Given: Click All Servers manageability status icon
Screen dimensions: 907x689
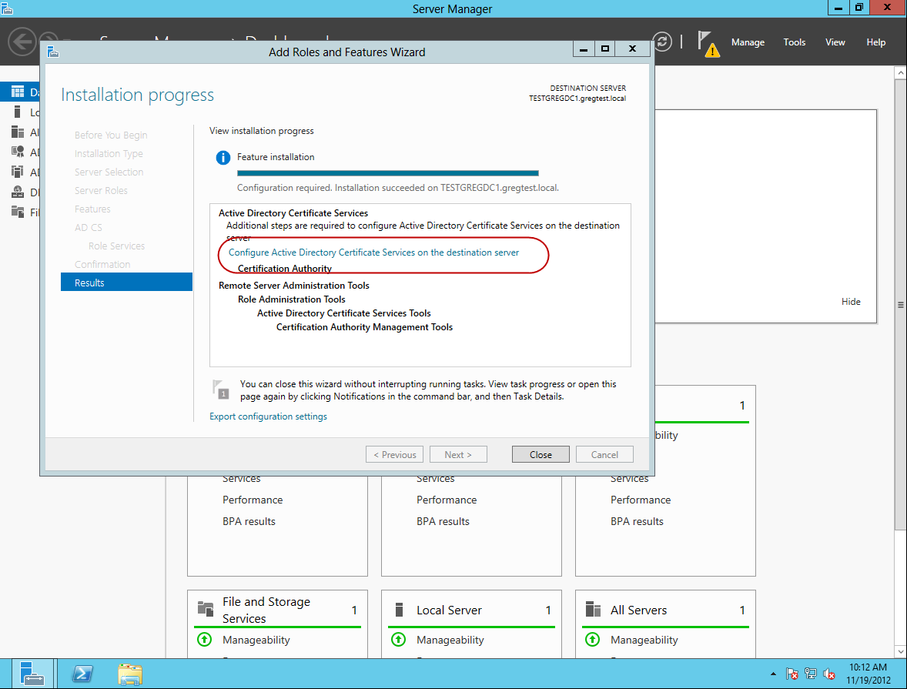Looking at the screenshot, I should pyautogui.click(x=592, y=639).
